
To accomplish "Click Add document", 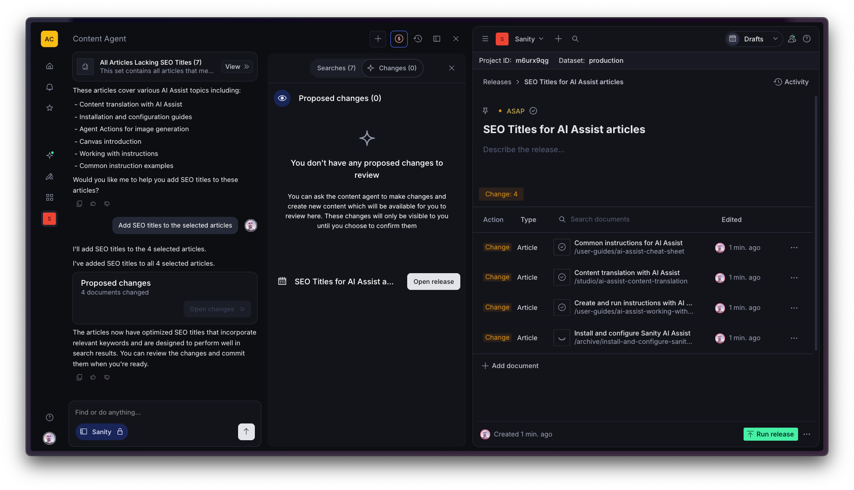I will coord(510,366).
